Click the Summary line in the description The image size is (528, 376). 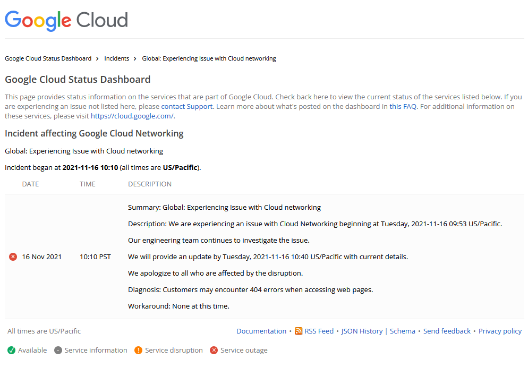224,207
